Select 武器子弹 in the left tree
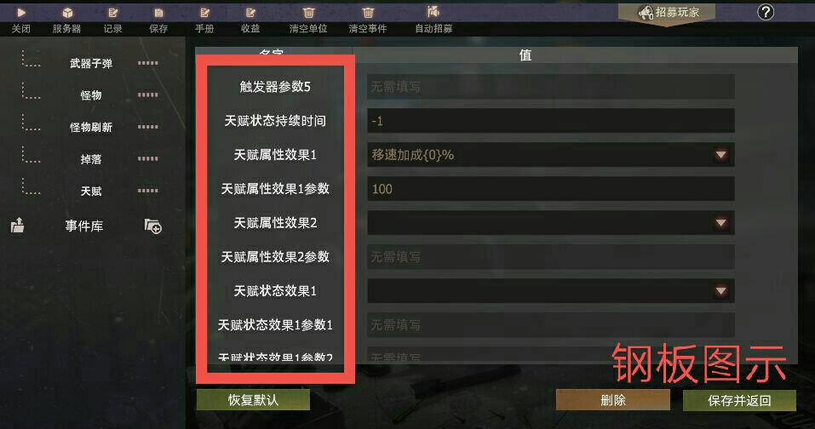This screenshot has width=815, height=429. point(91,63)
